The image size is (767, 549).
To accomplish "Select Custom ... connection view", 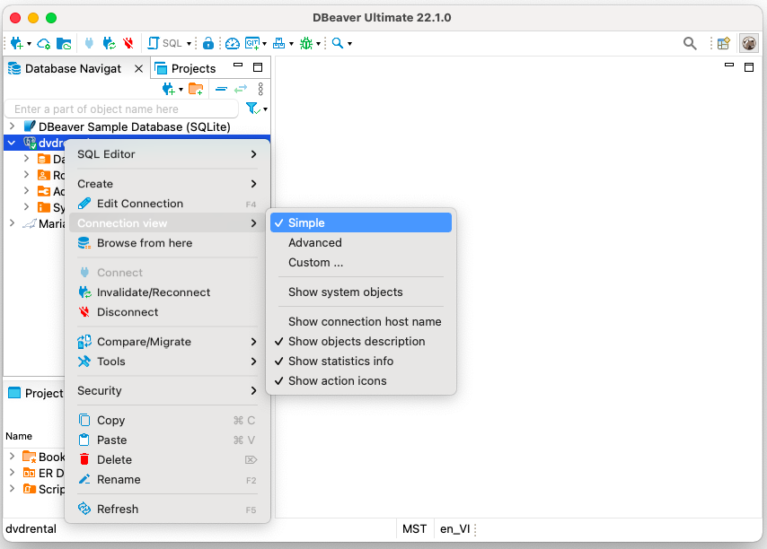I will point(361,262).
